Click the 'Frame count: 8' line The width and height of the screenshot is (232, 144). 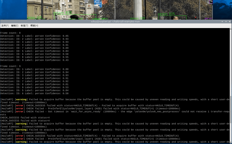coord(10,33)
